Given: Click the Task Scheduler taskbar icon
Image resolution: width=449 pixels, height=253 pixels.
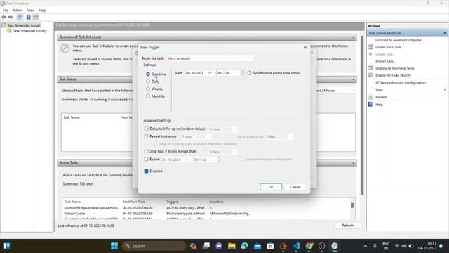Looking at the screenshot, I should coord(335,246).
